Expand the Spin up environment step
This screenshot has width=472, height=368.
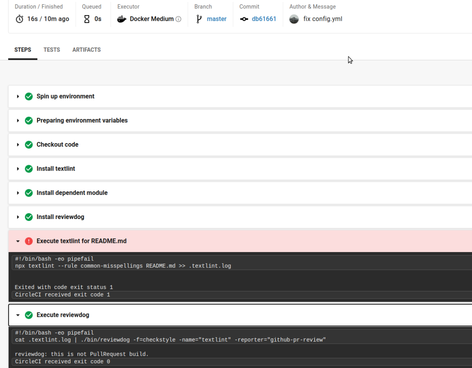pyautogui.click(x=18, y=96)
